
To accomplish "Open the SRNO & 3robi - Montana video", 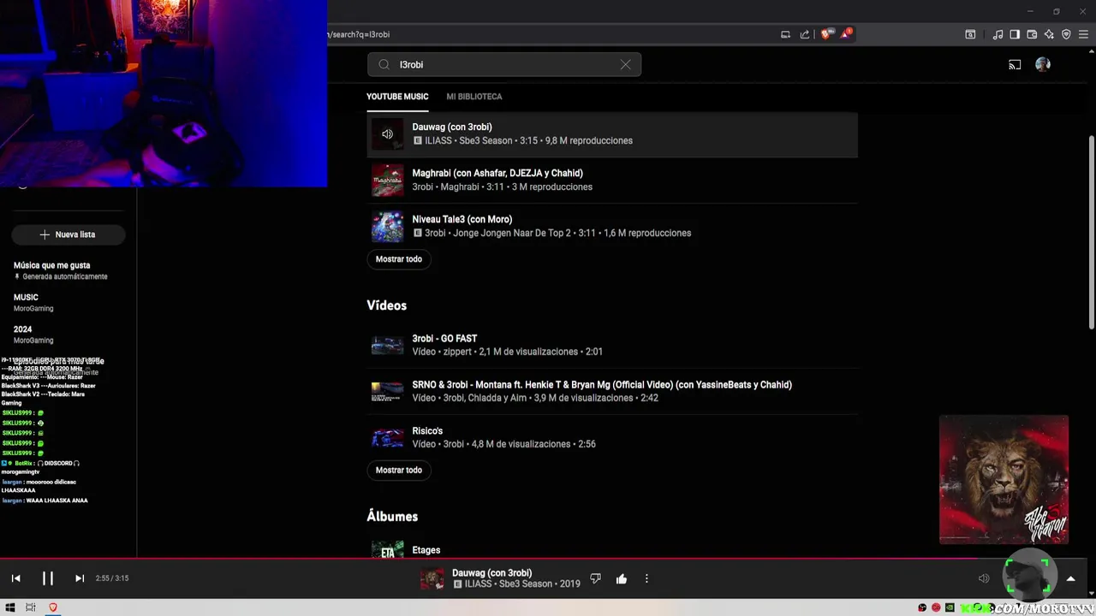I will click(x=602, y=385).
